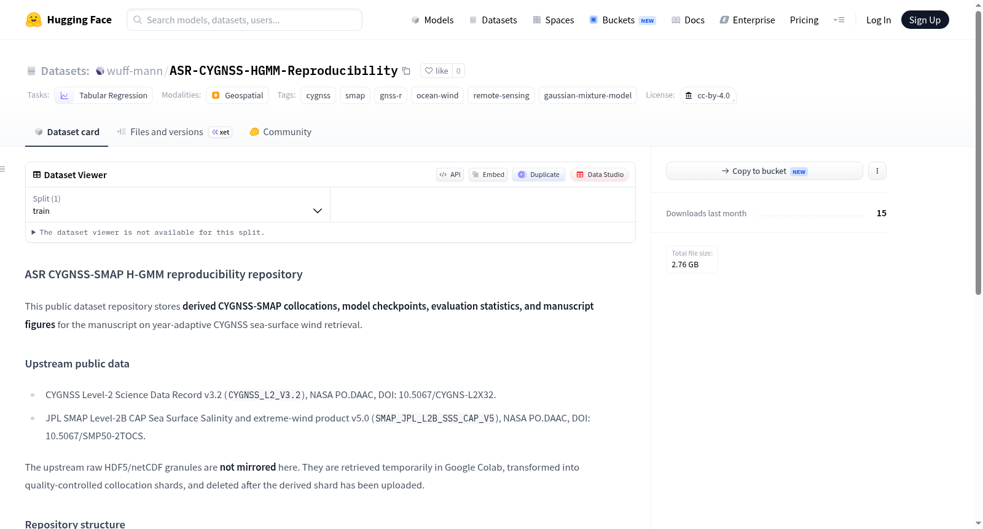Open the ASR-CYGNSS-HGMM-Reproducibility dataset link
This screenshot has width=983, height=529.
(284, 71)
